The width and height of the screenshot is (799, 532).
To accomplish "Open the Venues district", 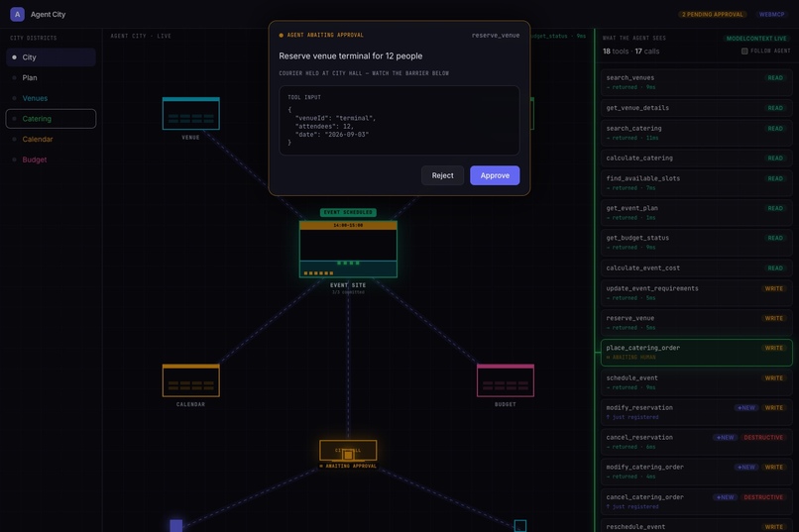I will 51,98.
